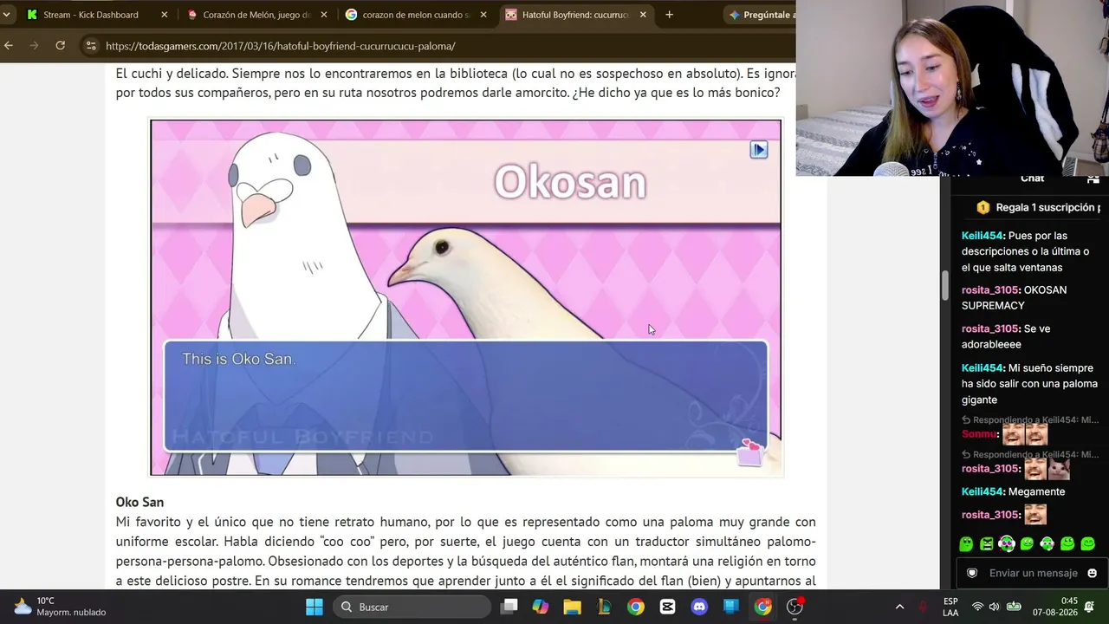Click the fifth emote in quick emote row

tap(1047, 544)
